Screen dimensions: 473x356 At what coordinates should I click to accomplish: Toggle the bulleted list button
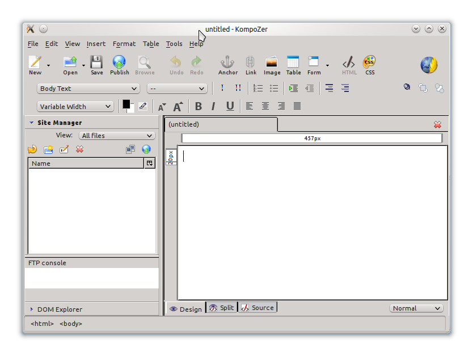click(x=274, y=88)
